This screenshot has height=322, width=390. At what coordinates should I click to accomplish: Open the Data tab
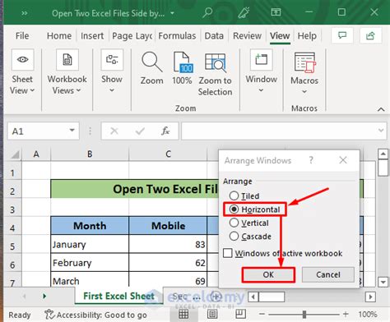coord(214,35)
